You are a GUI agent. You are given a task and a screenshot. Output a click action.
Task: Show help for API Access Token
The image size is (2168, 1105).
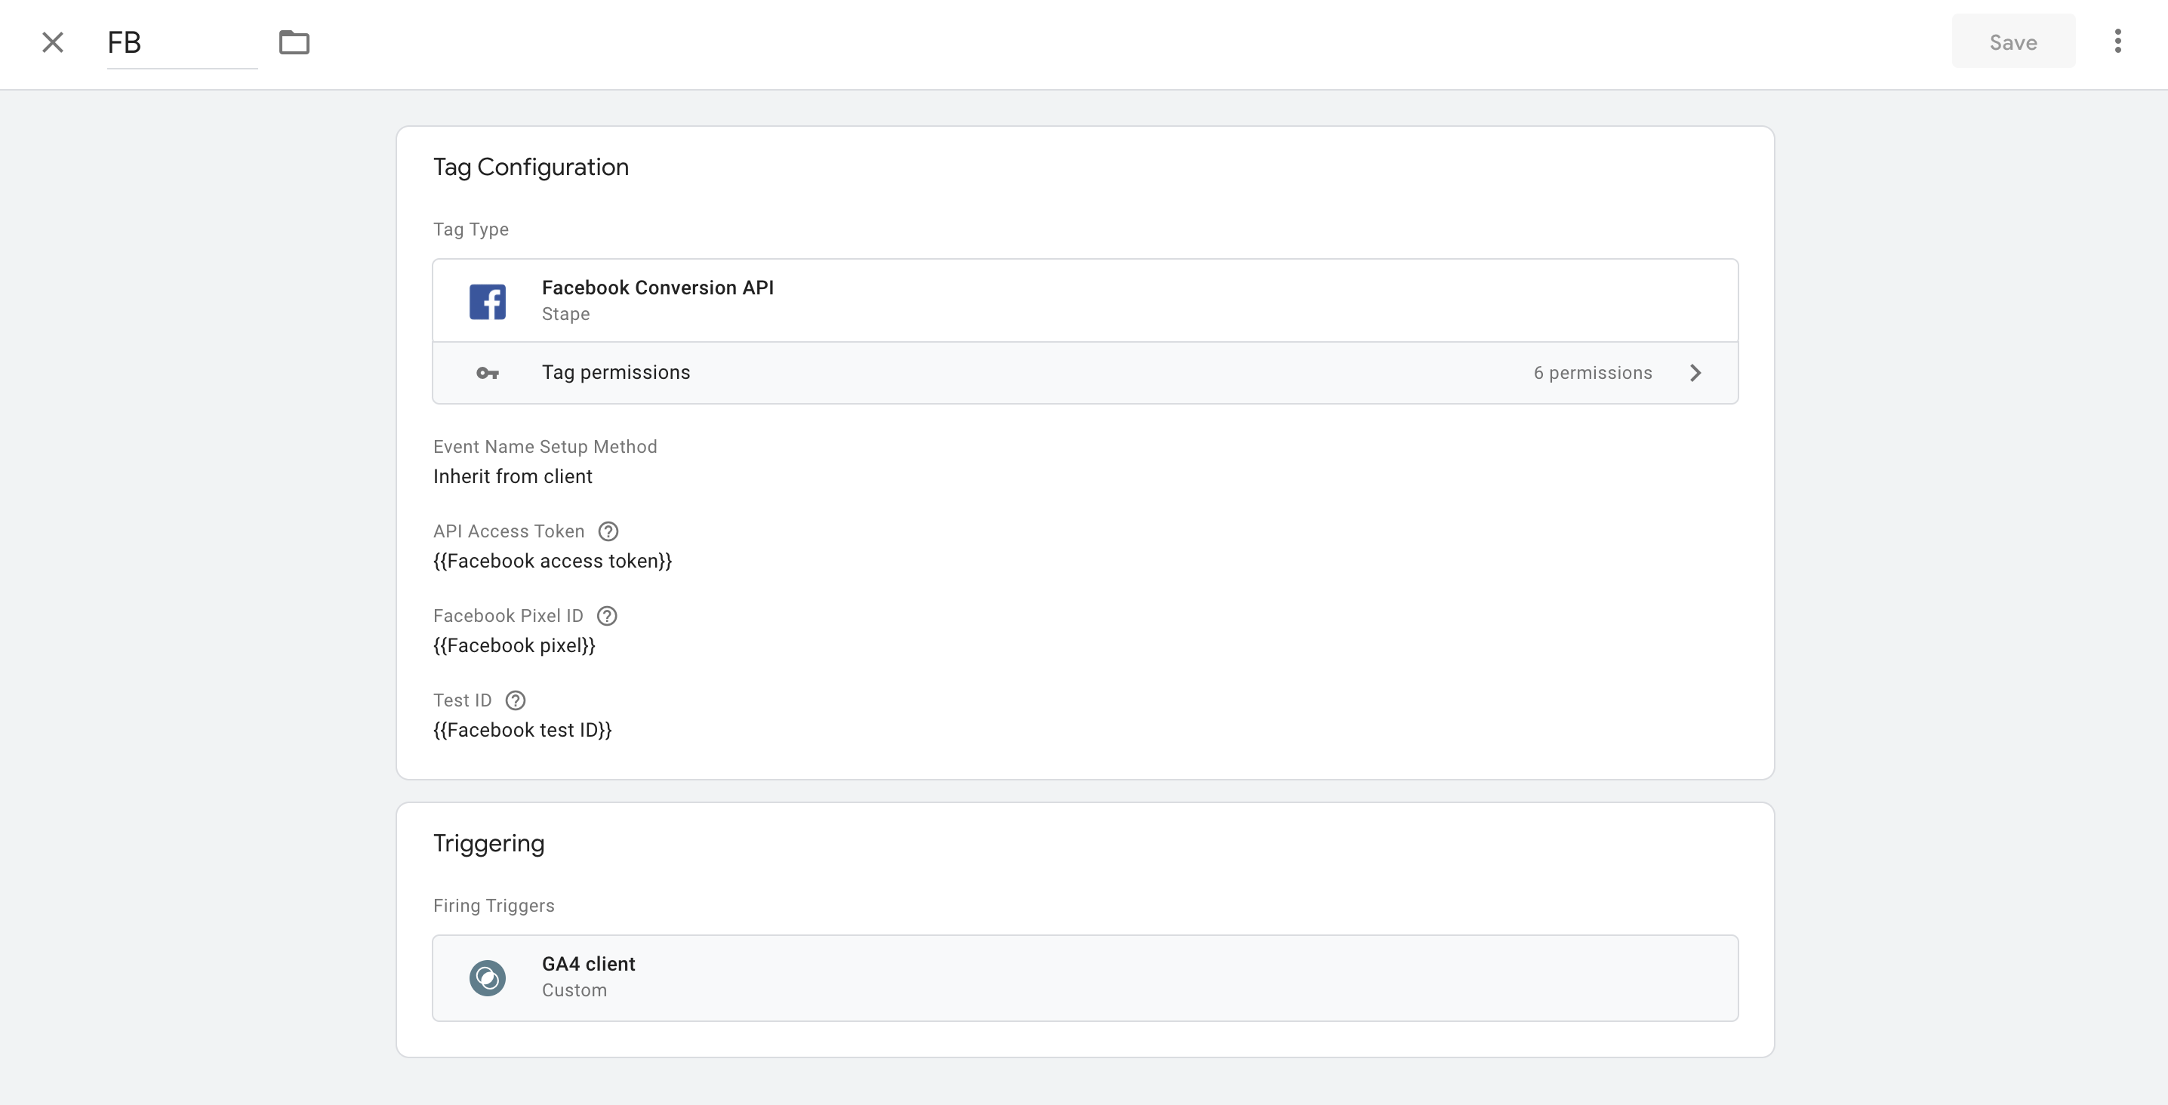coord(608,531)
